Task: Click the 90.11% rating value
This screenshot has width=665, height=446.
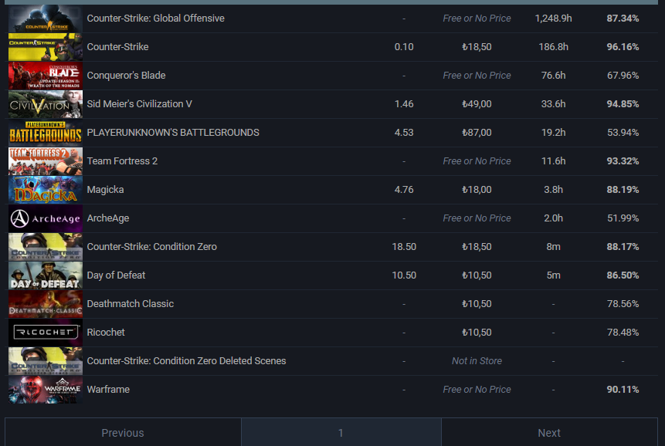Action: tap(623, 389)
